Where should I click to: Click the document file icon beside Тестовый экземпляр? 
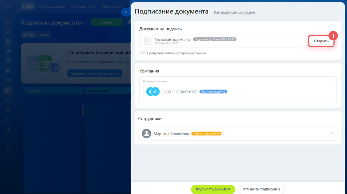148,41
